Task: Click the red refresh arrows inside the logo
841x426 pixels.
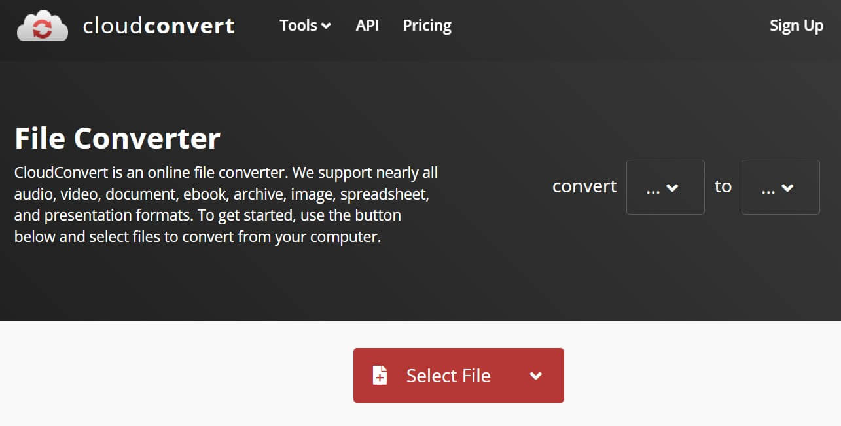Action: (41, 27)
